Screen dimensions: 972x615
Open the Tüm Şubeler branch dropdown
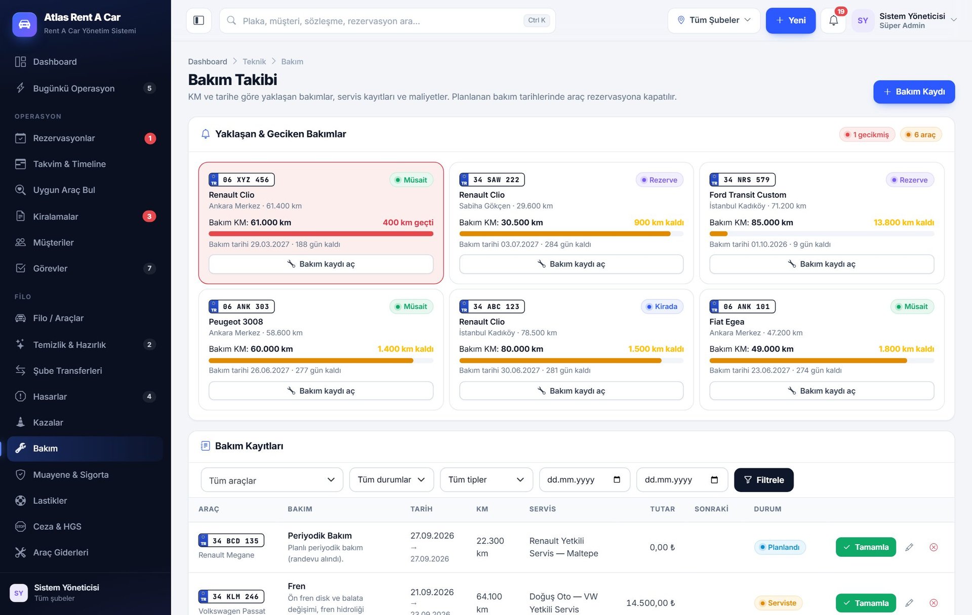tap(714, 20)
